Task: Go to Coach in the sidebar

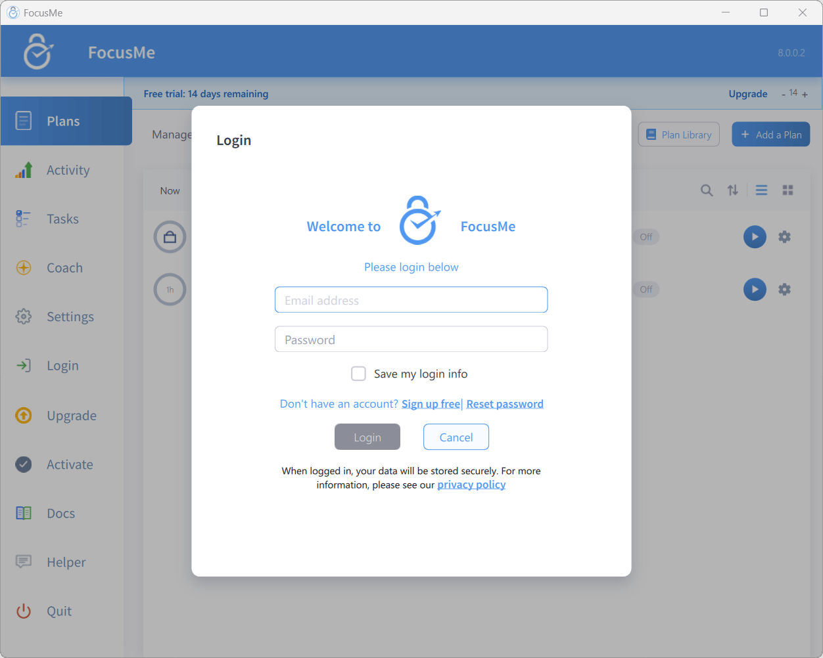Action: point(64,268)
